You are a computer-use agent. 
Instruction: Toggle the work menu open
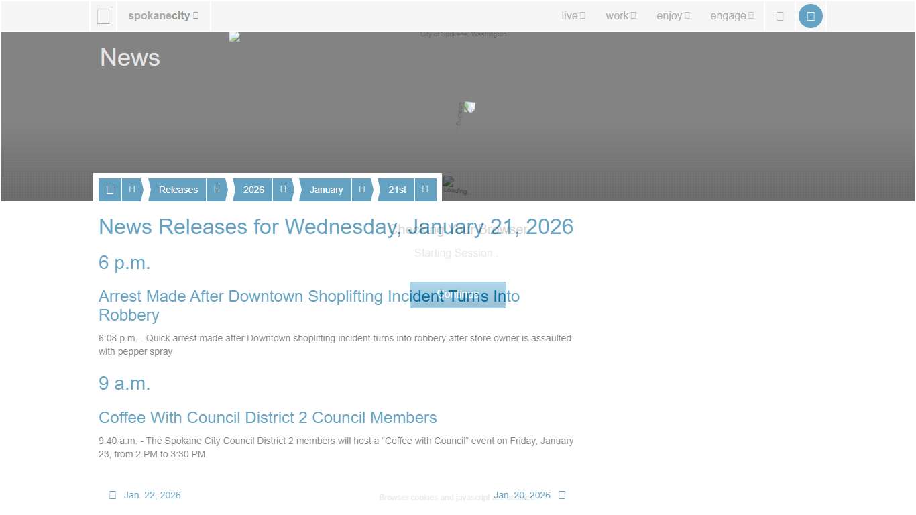(x=619, y=15)
